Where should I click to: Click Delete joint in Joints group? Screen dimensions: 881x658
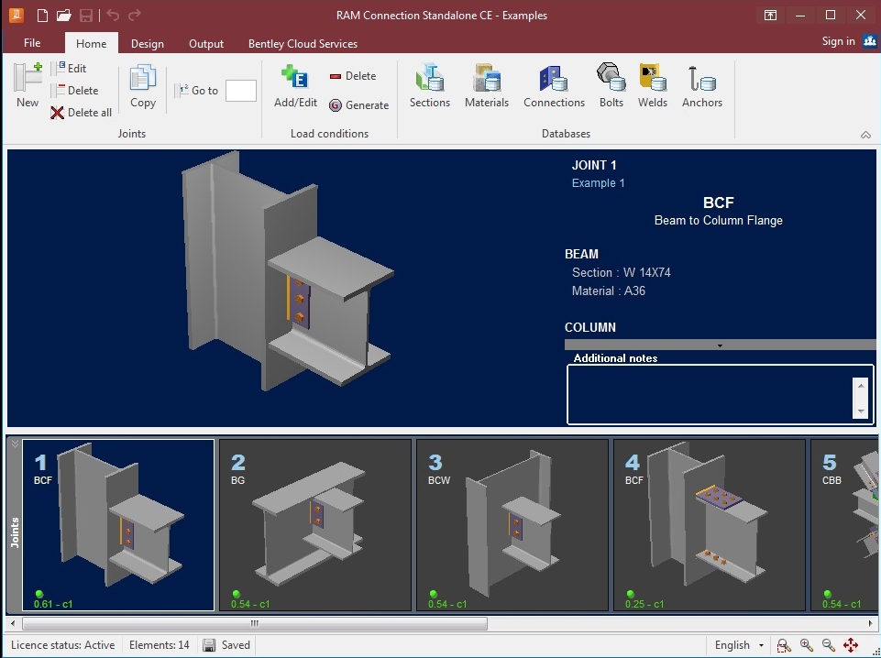pos(76,91)
